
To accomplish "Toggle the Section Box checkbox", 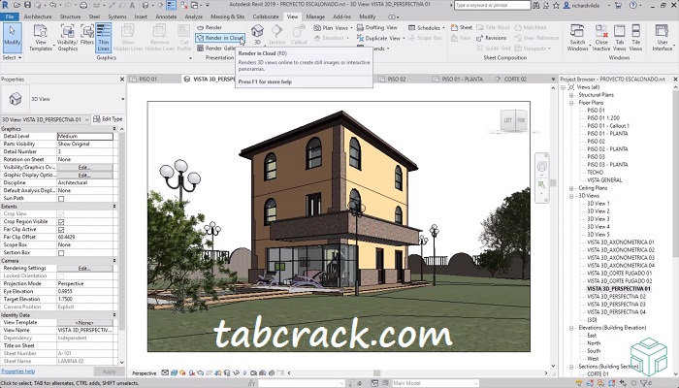I will coord(61,253).
